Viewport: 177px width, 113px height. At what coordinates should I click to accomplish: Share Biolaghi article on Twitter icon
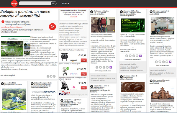pos(51,76)
